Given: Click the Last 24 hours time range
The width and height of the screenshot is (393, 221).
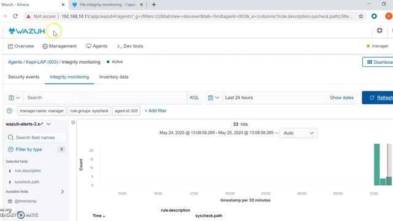Looking at the screenshot, I should (239, 98).
